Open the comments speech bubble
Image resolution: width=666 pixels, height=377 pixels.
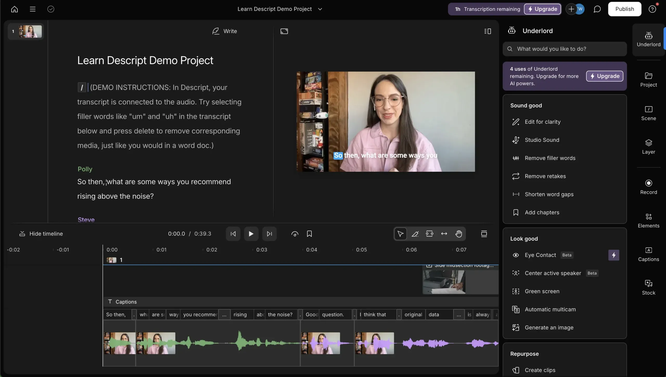[x=597, y=9]
